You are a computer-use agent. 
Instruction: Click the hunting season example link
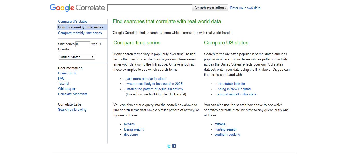tap(226, 129)
